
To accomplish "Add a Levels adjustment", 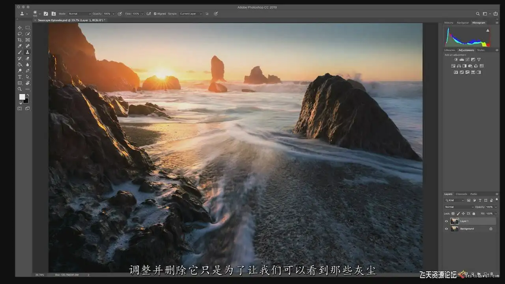I will click(462, 60).
